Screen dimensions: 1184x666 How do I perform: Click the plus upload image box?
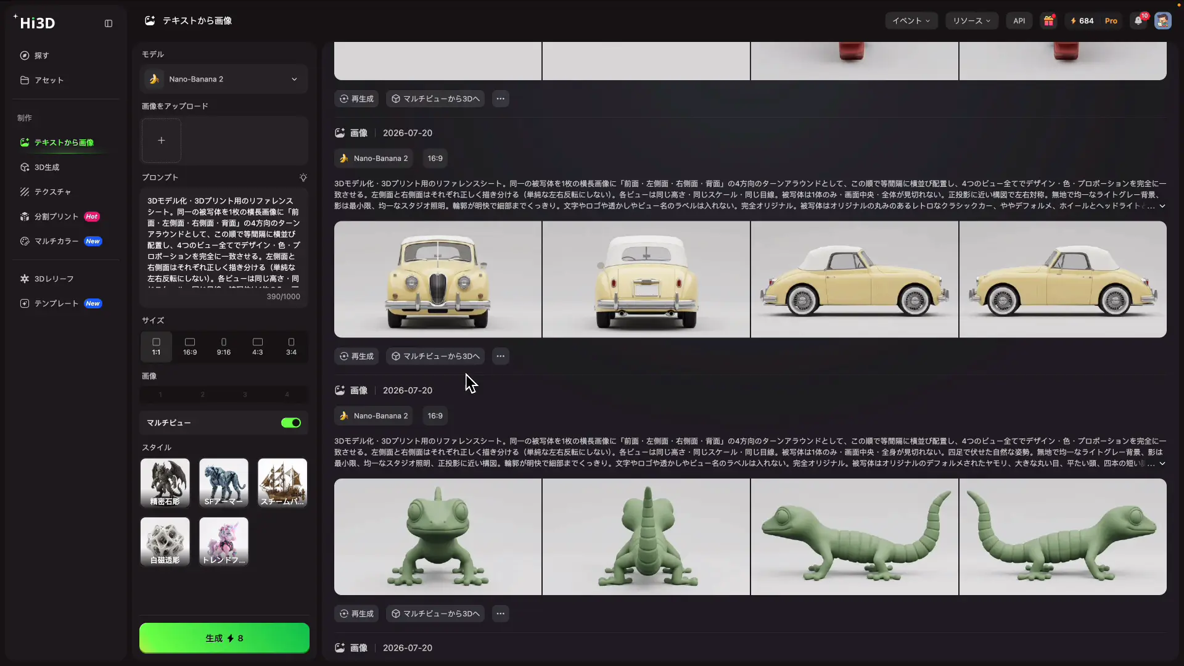pos(162,141)
